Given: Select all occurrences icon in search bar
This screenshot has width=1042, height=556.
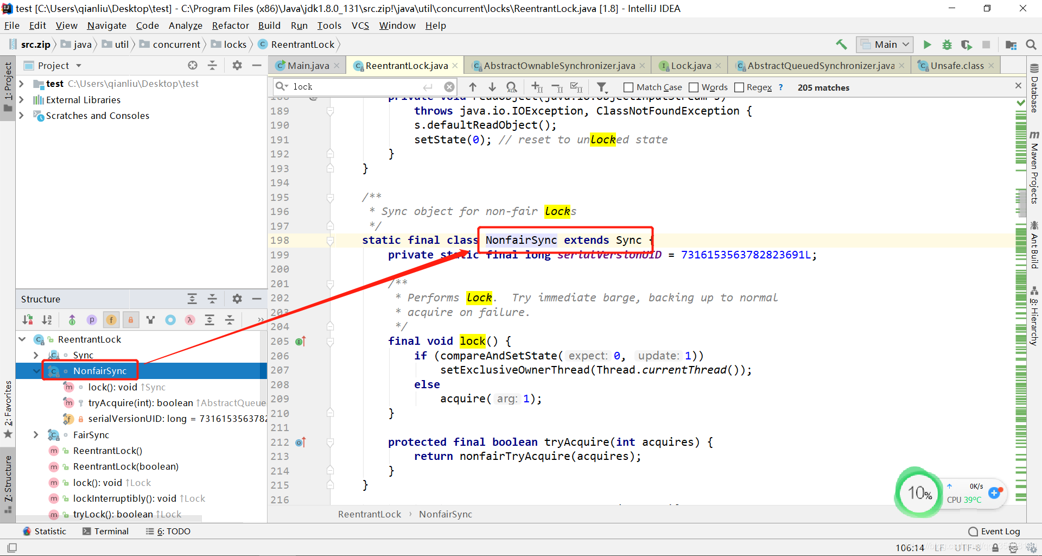Looking at the screenshot, I should [x=576, y=87].
